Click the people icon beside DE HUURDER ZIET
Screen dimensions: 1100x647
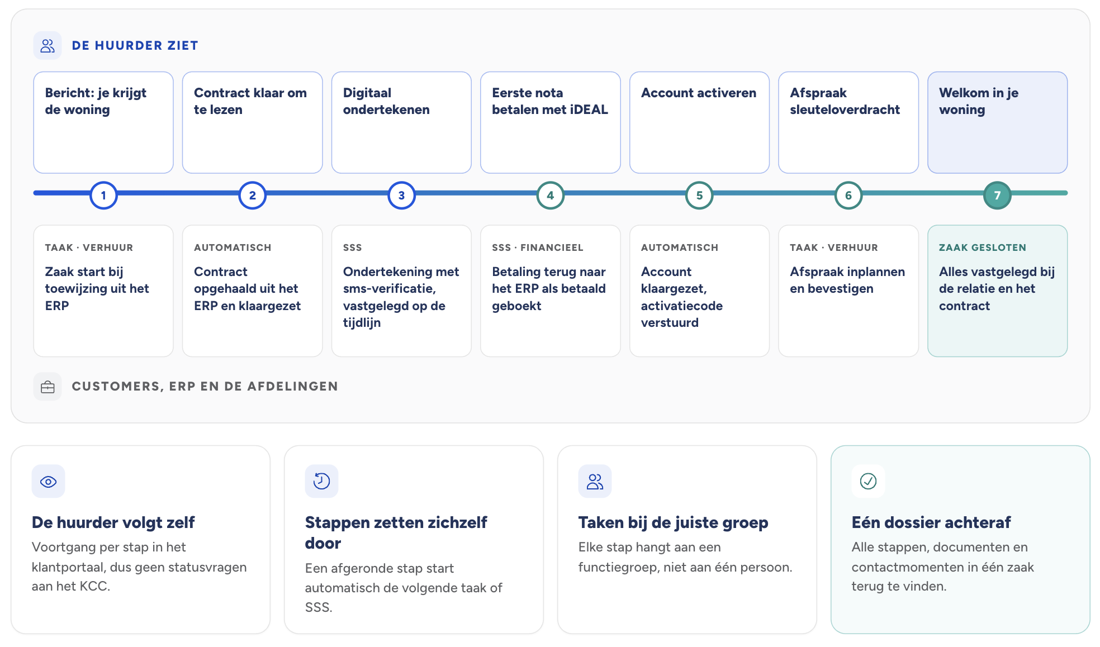[x=48, y=45]
